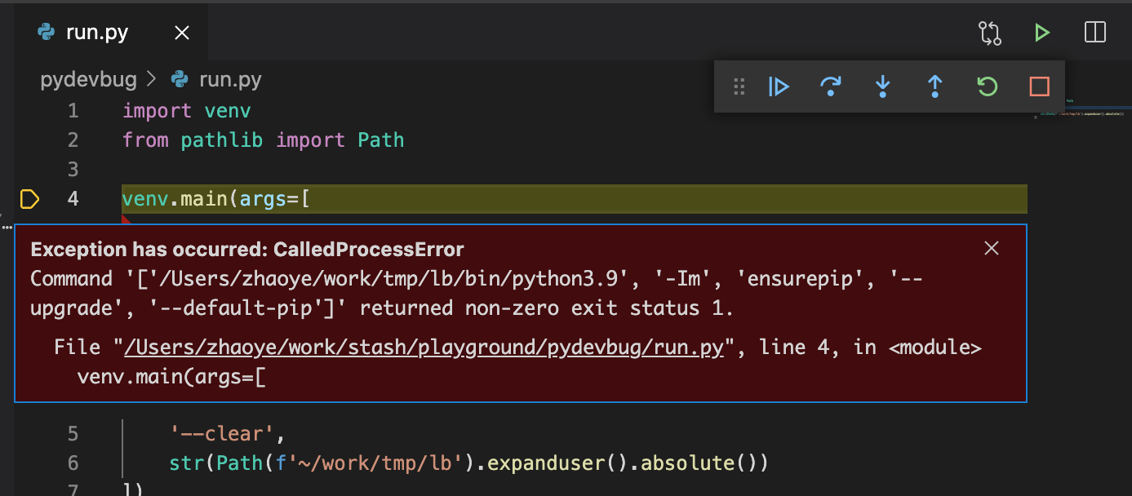Stop the debugger with the red square icon
1132x496 pixels.
click(1039, 86)
